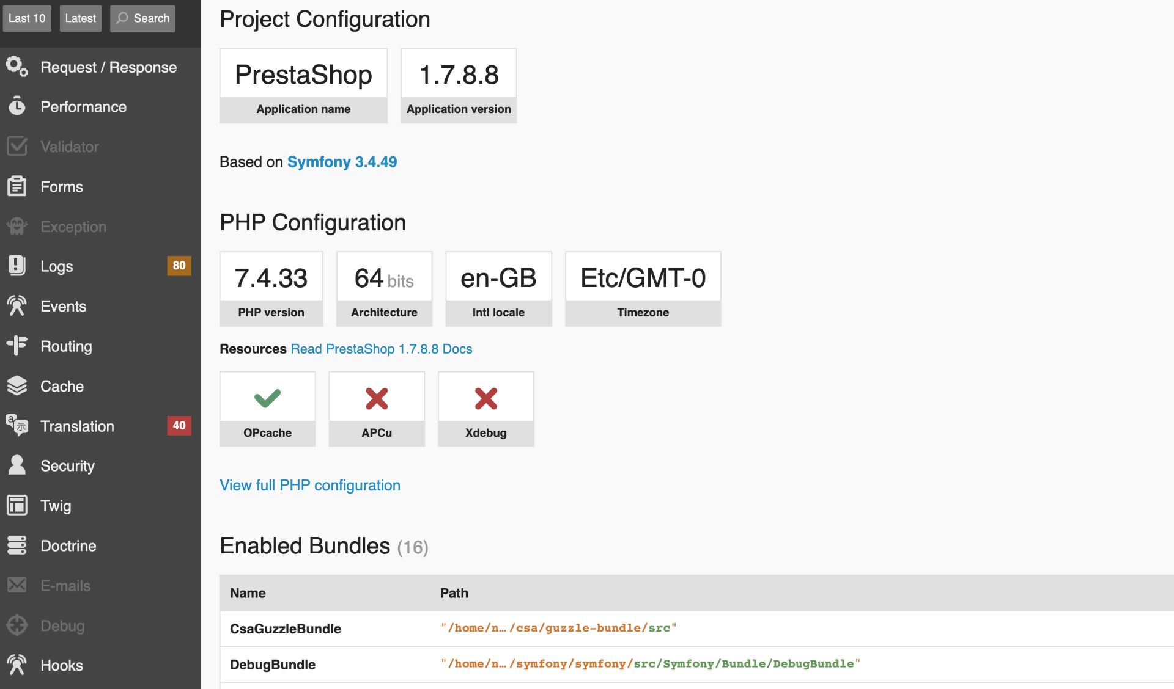Open the profiler Search button
Viewport: 1174px width, 689px height.
pos(142,18)
